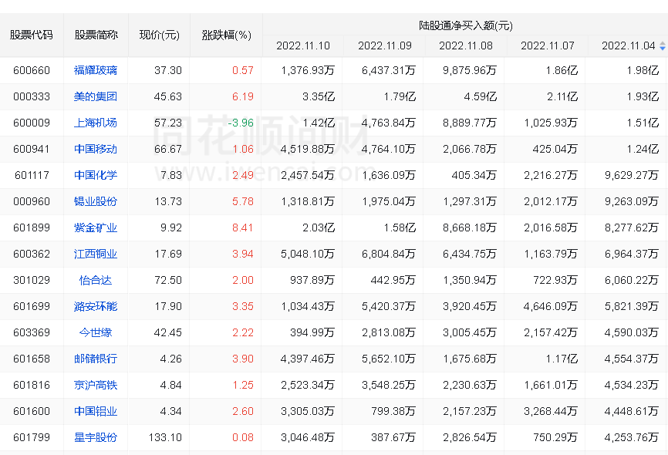Click the 1.17亿 cell for 邮储银行
This screenshot has height=455, width=668.
coord(562,359)
